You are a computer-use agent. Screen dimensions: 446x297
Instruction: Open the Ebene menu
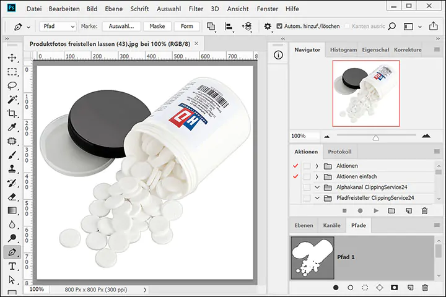pos(114,9)
